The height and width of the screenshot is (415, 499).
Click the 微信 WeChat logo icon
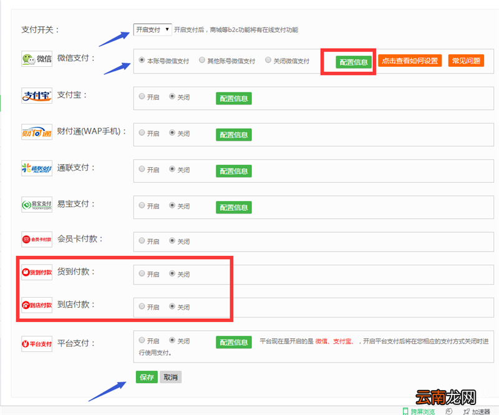click(x=37, y=59)
